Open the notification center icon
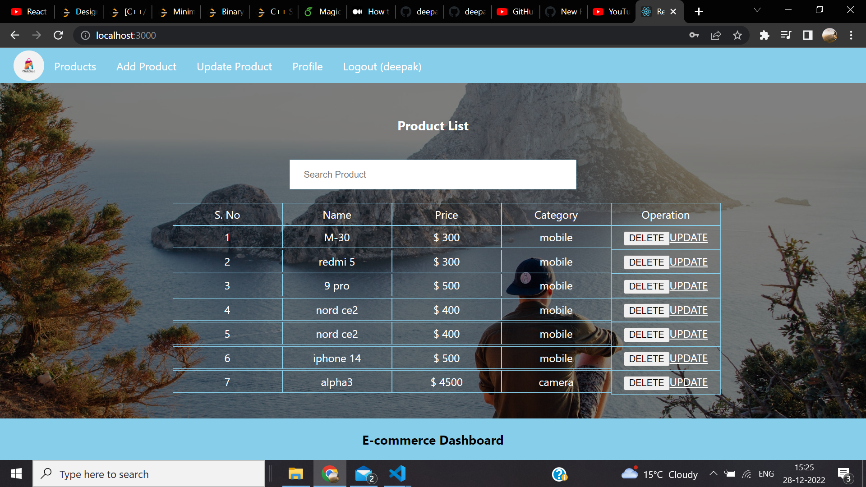This screenshot has width=866, height=487. 845,474
